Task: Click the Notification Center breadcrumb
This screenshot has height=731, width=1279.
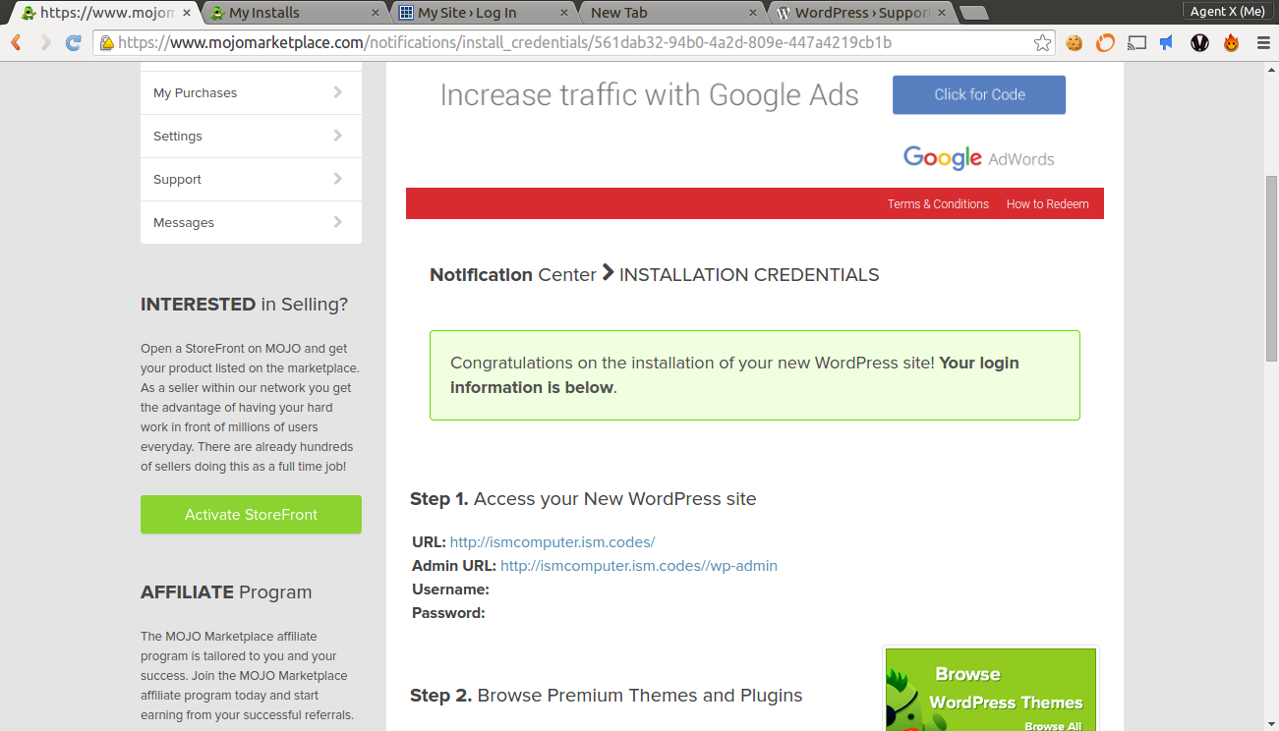Action: coord(513,275)
